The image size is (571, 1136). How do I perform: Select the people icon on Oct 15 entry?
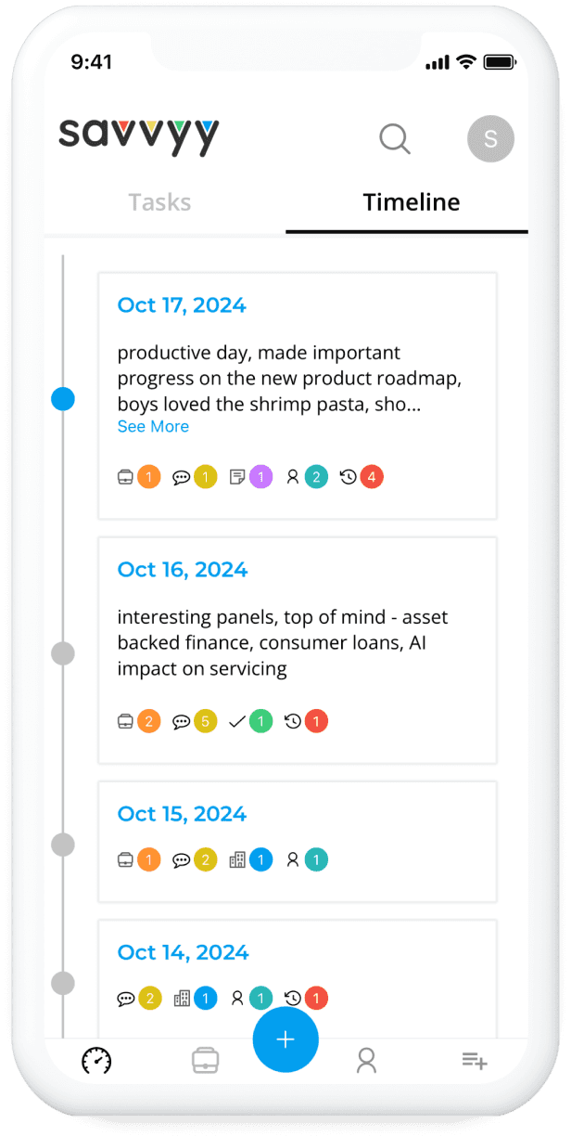click(293, 859)
